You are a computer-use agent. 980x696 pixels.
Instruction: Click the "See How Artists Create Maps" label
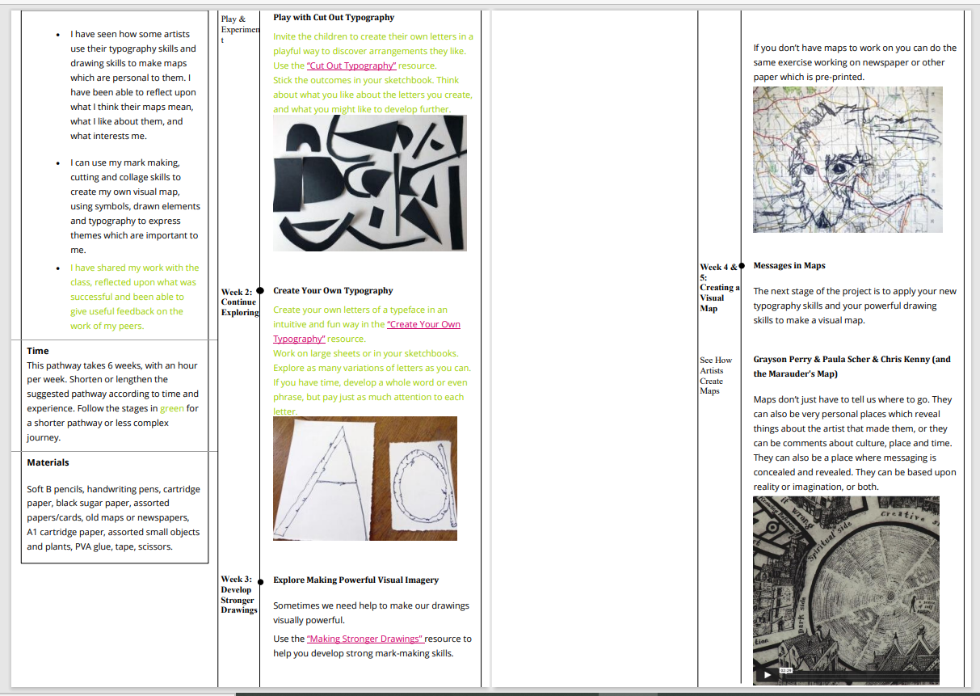716,376
